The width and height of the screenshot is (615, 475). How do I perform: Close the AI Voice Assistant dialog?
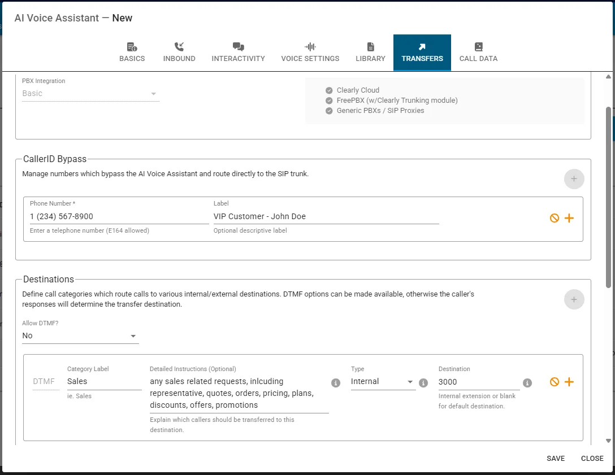pyautogui.click(x=592, y=459)
